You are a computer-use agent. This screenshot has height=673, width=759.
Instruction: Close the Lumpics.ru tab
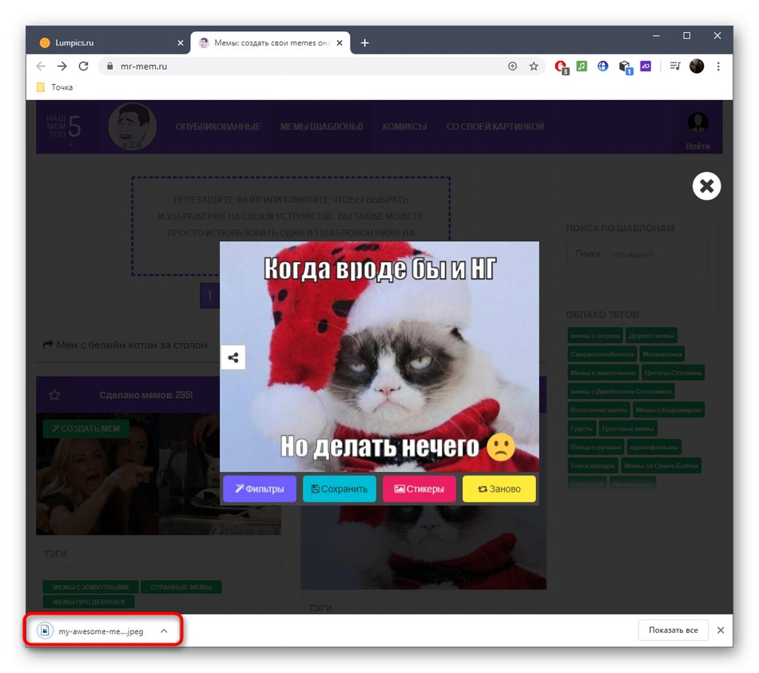pos(181,43)
